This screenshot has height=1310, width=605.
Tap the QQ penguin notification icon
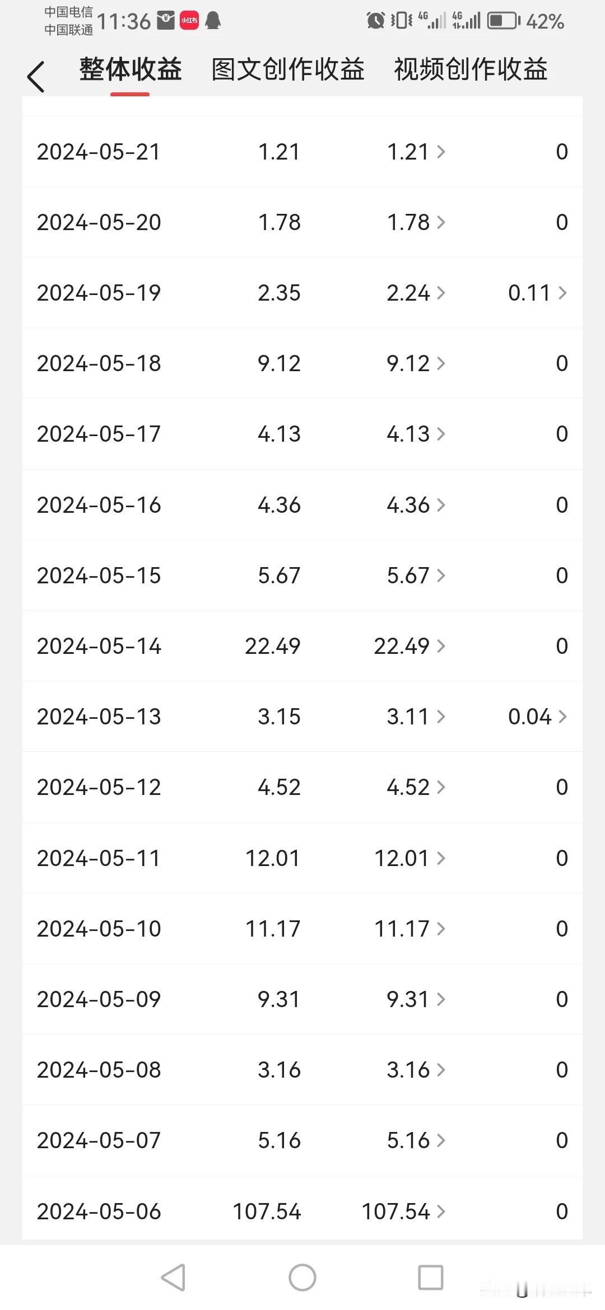[x=213, y=21]
